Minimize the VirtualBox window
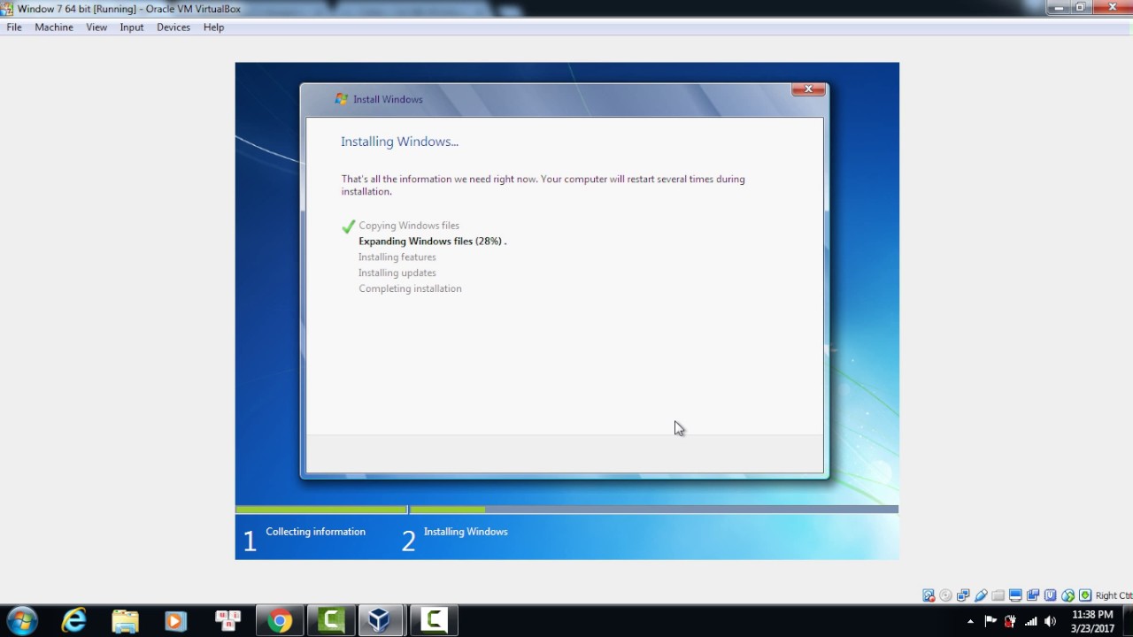The width and height of the screenshot is (1133, 637). 1058,7
